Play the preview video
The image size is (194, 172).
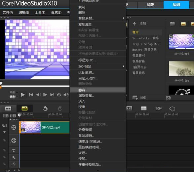tap(23, 95)
